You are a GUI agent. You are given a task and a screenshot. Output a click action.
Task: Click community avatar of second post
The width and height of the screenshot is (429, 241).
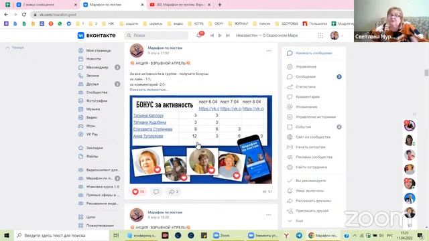pos(137,214)
